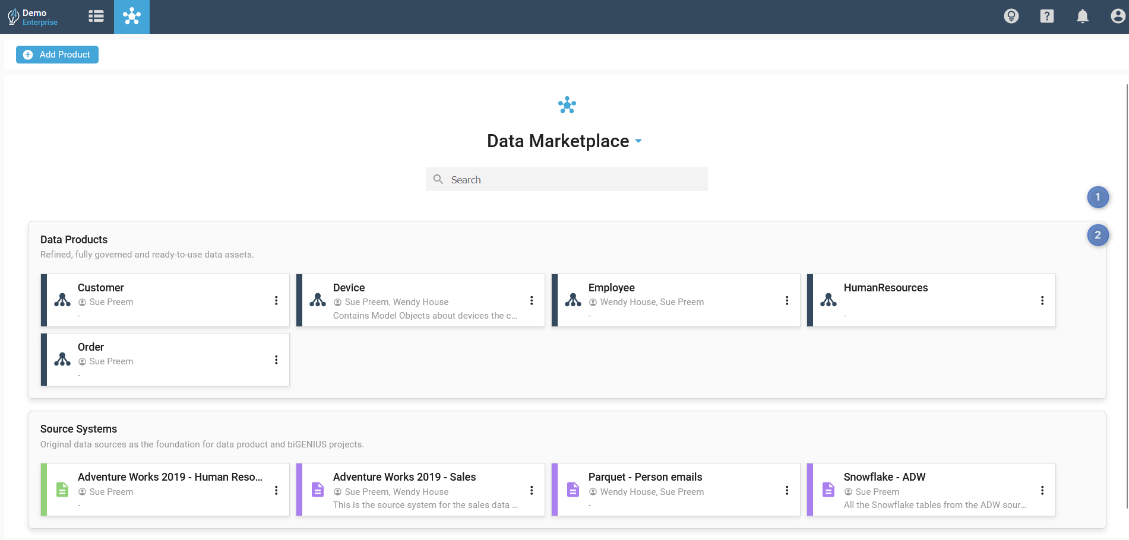Open the three-dot menu on Employee card
Image resolution: width=1129 pixels, height=540 pixels.
point(787,301)
